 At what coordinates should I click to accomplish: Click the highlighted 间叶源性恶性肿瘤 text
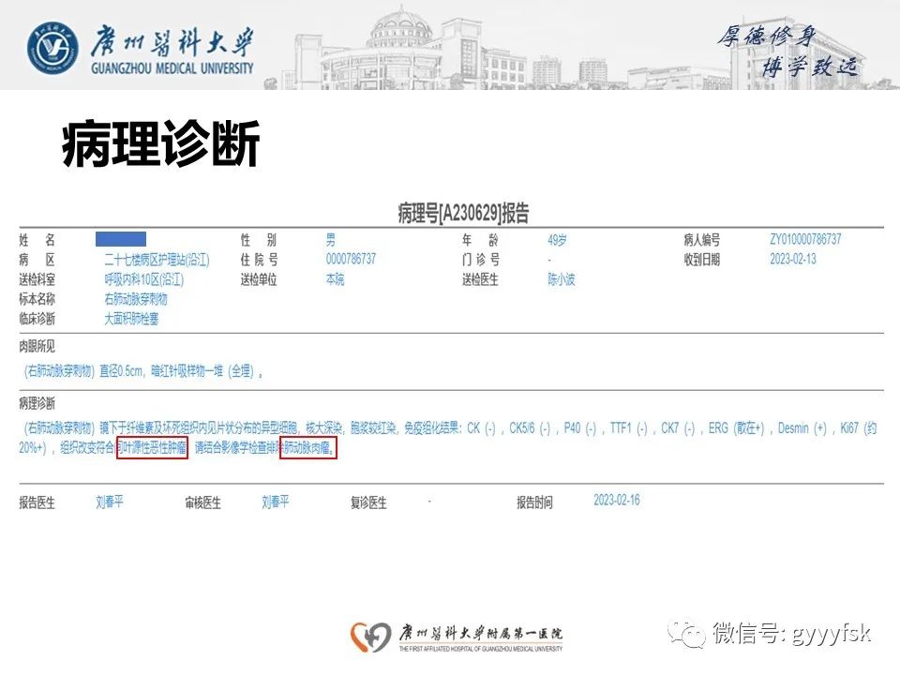click(x=152, y=448)
